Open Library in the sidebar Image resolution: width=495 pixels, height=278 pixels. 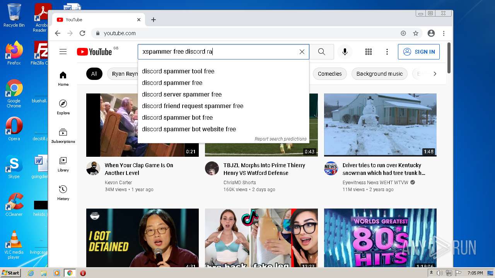click(63, 164)
